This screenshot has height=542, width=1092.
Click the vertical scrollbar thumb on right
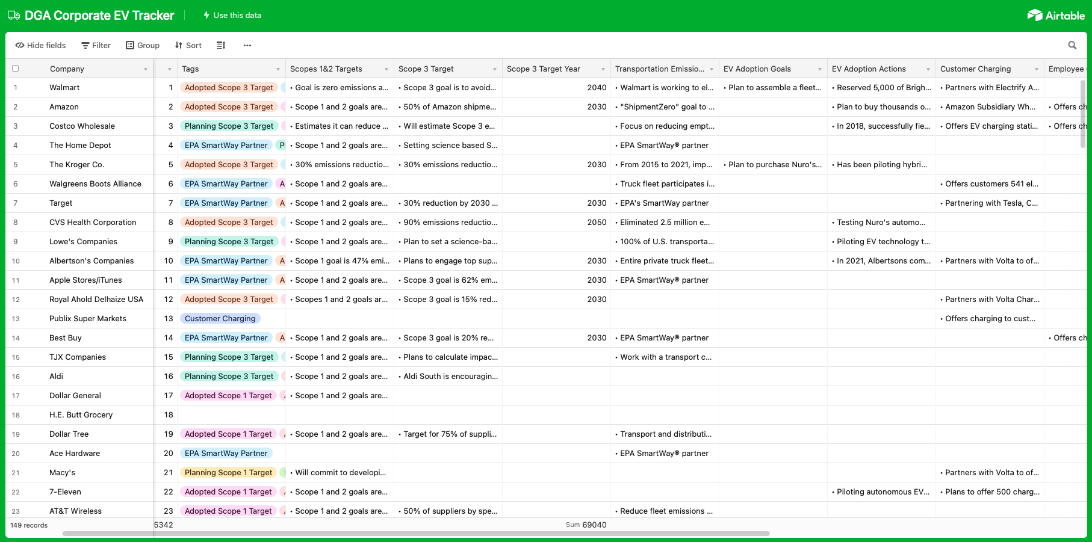tap(1083, 114)
